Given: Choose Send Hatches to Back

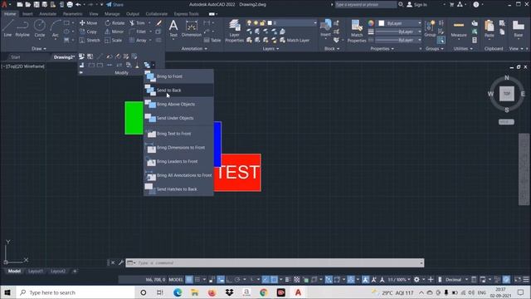Looking at the screenshot, I should coord(178,189).
